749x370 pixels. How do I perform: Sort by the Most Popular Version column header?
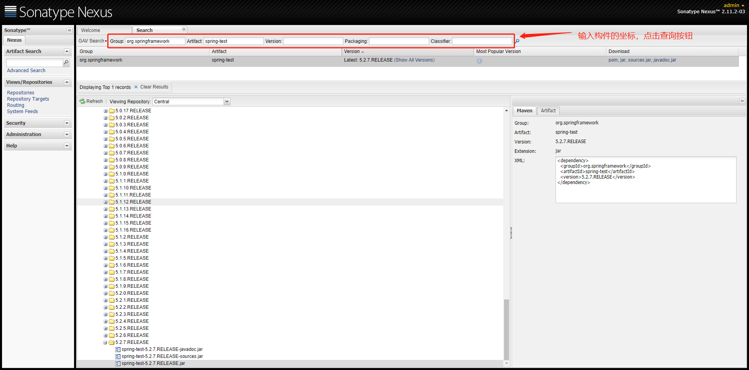540,51
